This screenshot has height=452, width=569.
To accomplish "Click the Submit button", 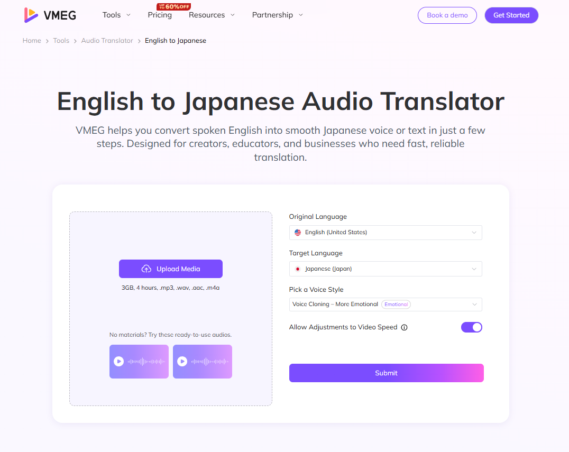I will 386,373.
